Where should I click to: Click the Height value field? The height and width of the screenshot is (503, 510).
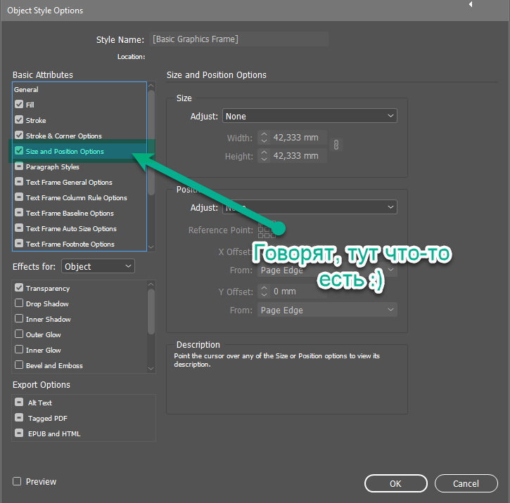(x=298, y=155)
